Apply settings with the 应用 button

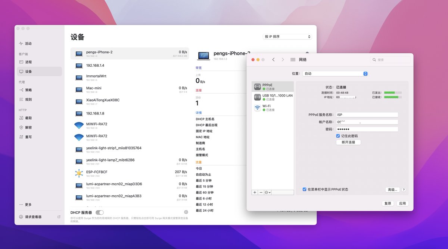click(402, 204)
